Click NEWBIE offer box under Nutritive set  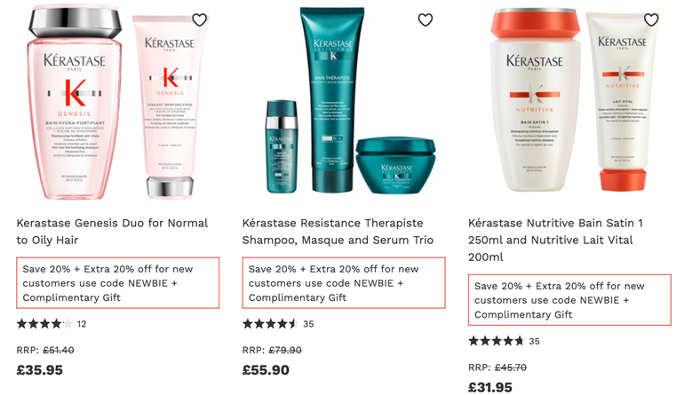[x=569, y=300]
